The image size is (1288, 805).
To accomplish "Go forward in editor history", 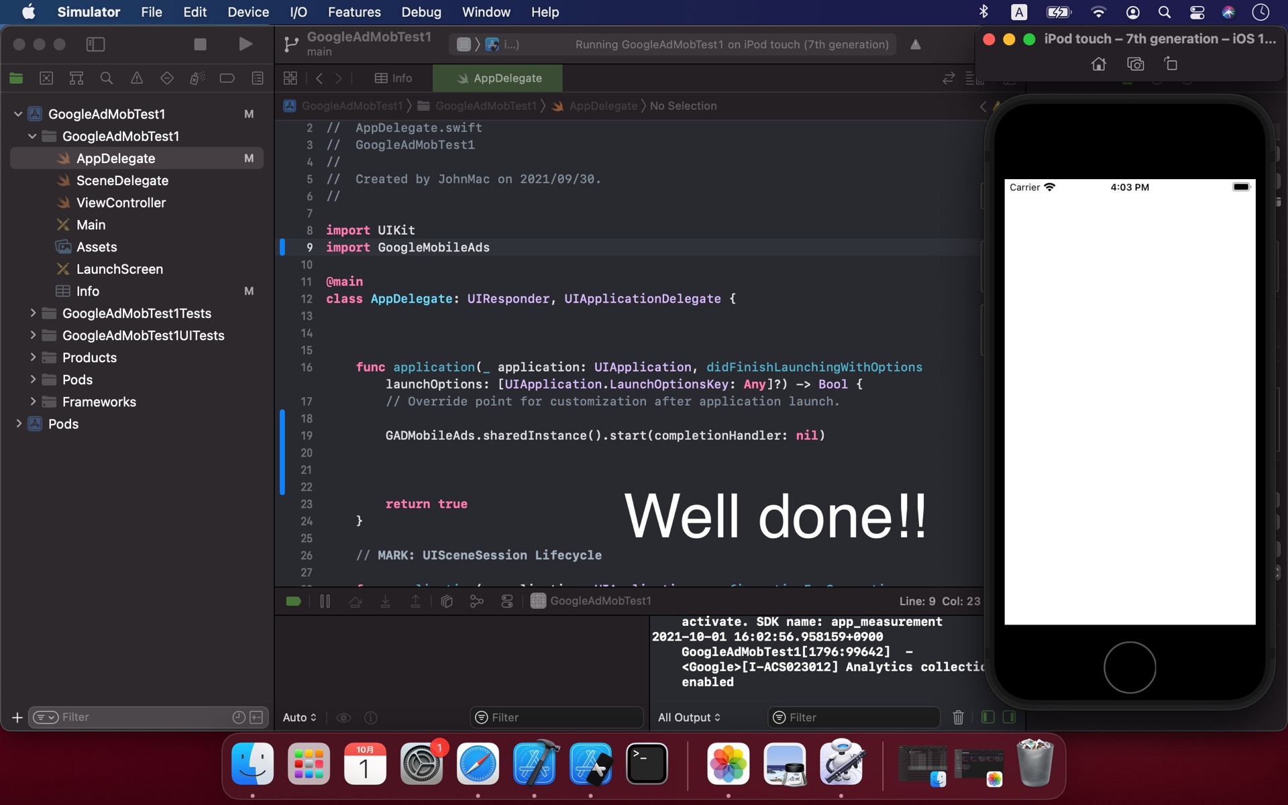I will click(339, 78).
